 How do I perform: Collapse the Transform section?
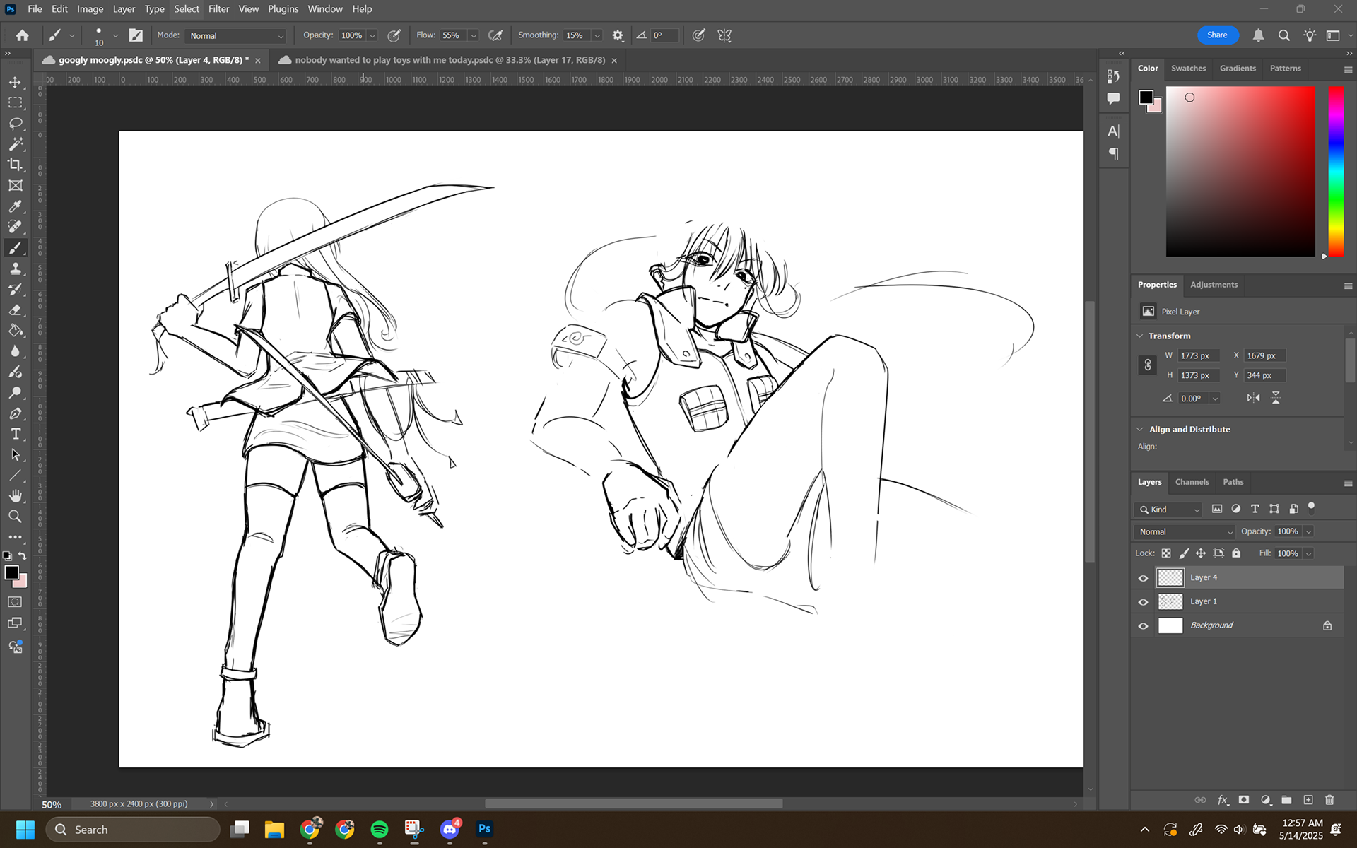(x=1140, y=336)
